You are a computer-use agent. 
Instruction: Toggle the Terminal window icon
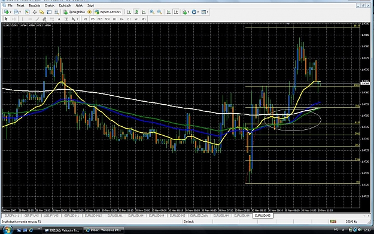tap(49, 12)
